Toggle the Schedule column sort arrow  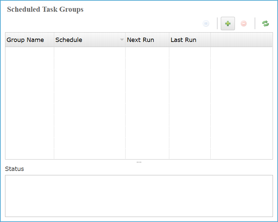(122, 40)
